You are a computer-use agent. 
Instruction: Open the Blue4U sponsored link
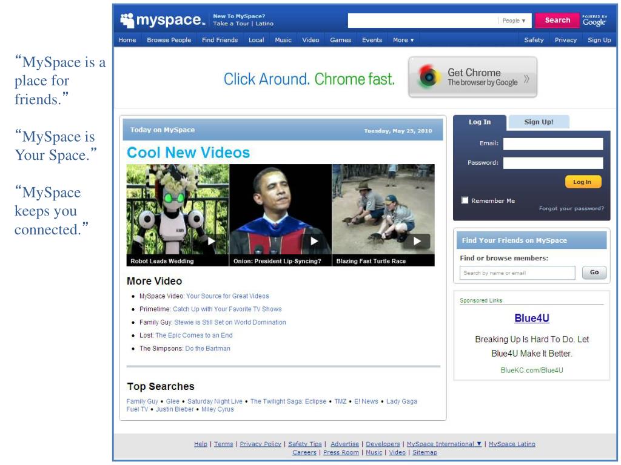pyautogui.click(x=531, y=318)
